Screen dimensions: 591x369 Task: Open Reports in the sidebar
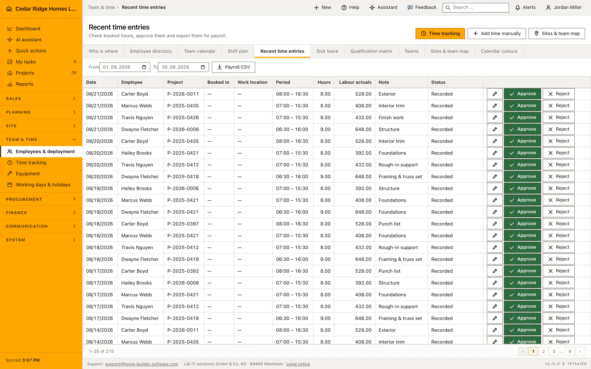tap(41, 84)
